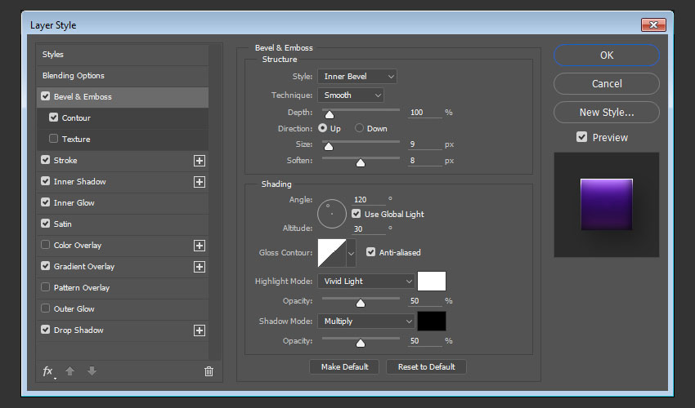695x408 pixels.
Task: Click the black Shadow Mode color swatch
Action: [432, 321]
